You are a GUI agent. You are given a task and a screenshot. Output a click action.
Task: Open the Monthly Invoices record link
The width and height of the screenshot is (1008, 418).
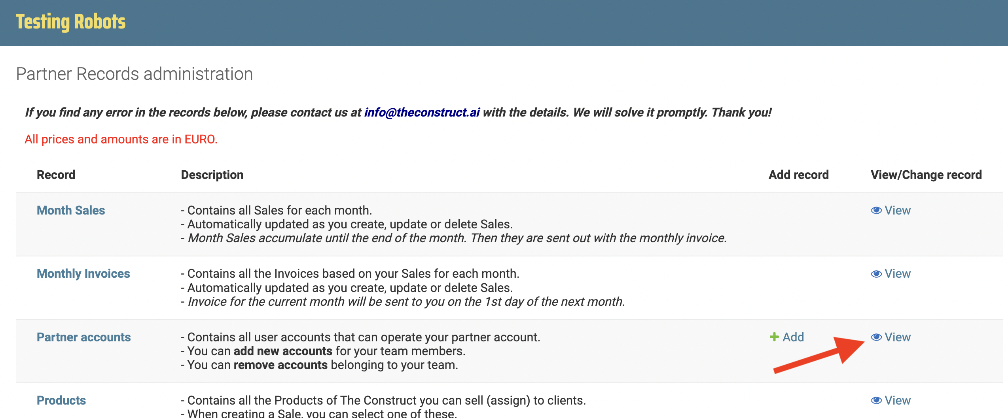pos(83,274)
